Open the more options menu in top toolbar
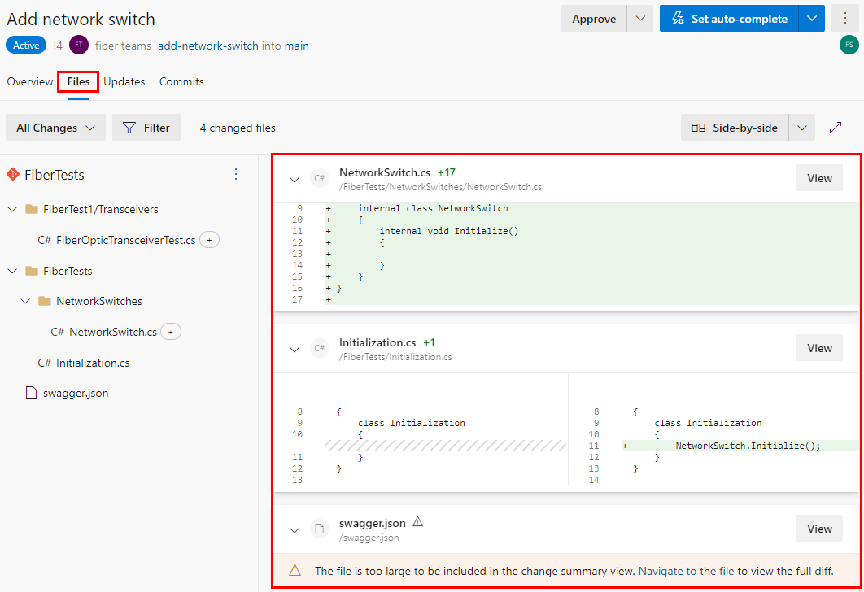Viewport: 864px width, 592px height. tap(846, 18)
